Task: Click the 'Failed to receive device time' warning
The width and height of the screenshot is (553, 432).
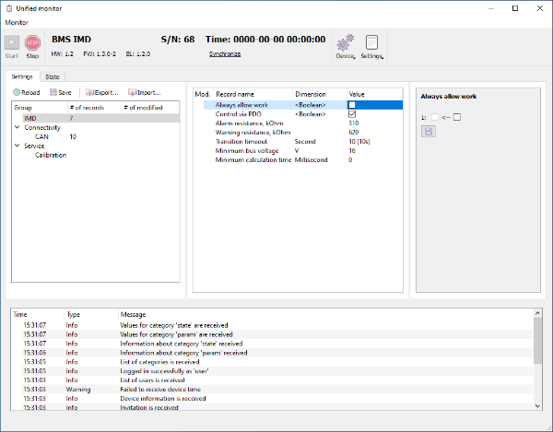Action: 160,389
